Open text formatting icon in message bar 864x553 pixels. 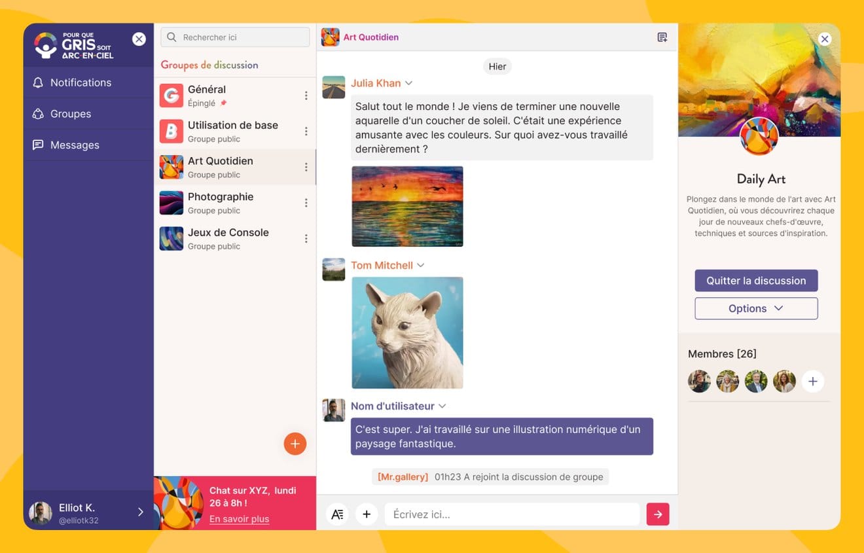coord(337,514)
